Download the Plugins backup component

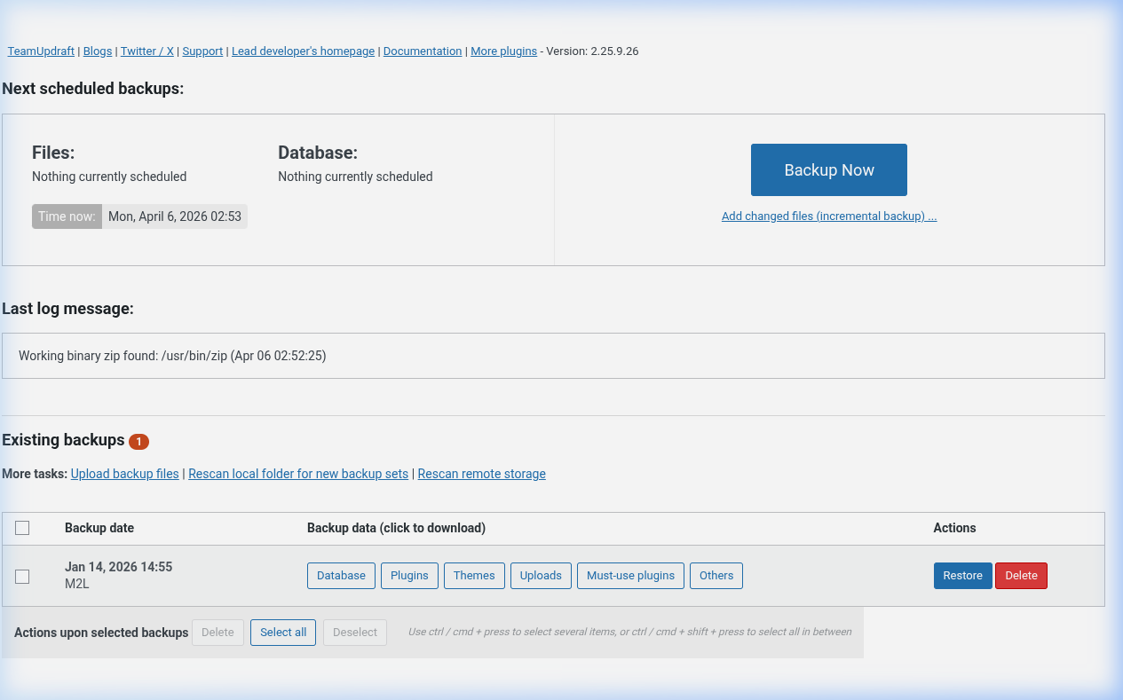point(409,575)
